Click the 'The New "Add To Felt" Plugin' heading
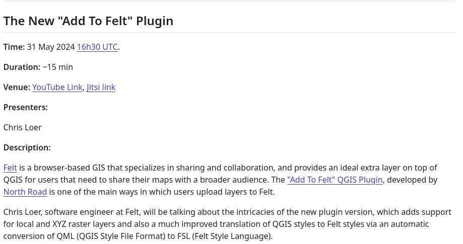 (x=88, y=21)
